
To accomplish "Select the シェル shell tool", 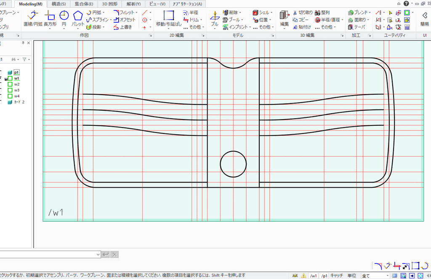I will pyautogui.click(x=261, y=12).
